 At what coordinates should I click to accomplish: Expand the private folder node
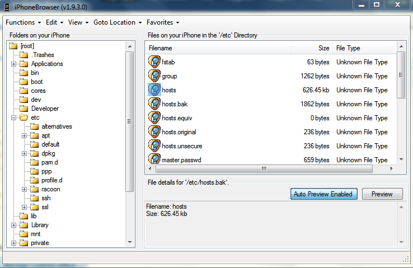13,243
